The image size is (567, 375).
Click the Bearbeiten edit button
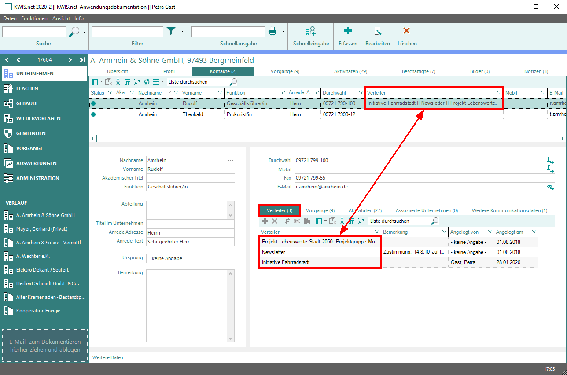[378, 36]
